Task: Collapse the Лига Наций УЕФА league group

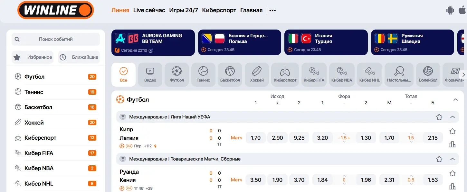Action: (453, 117)
